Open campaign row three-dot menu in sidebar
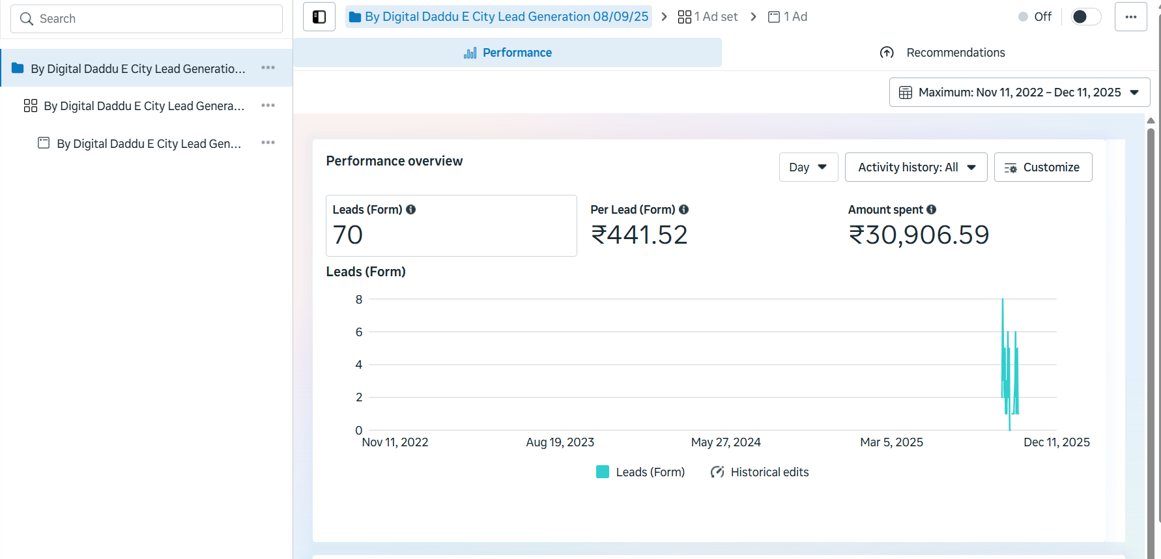Image resolution: width=1161 pixels, height=559 pixels. (268, 68)
